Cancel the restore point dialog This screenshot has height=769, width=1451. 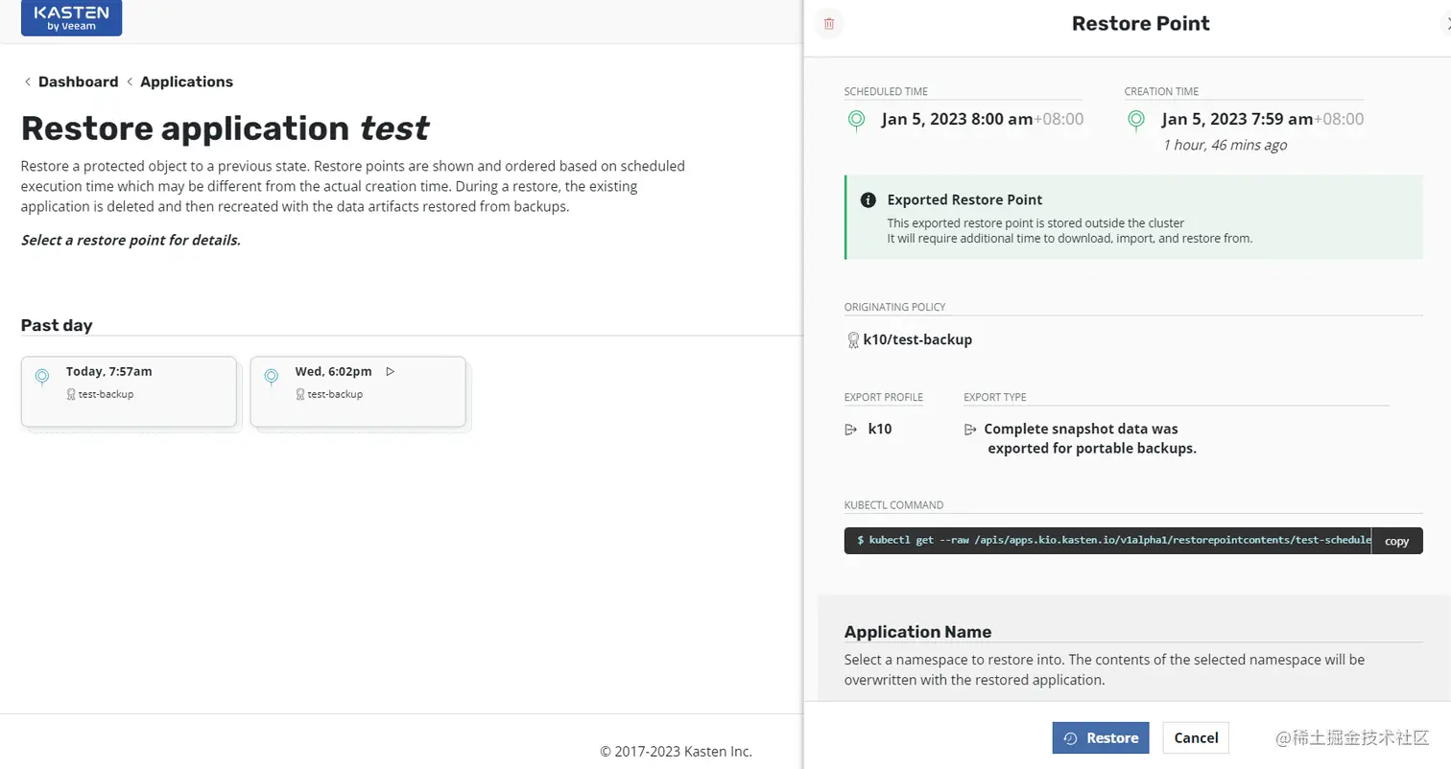(x=1196, y=737)
